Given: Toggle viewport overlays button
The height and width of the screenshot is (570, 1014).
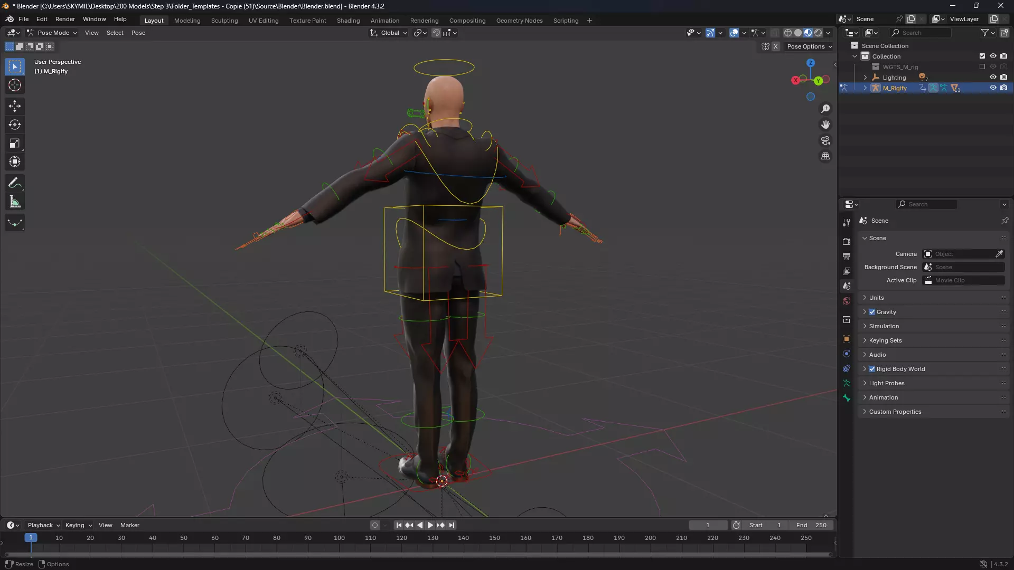Looking at the screenshot, I should click(734, 33).
